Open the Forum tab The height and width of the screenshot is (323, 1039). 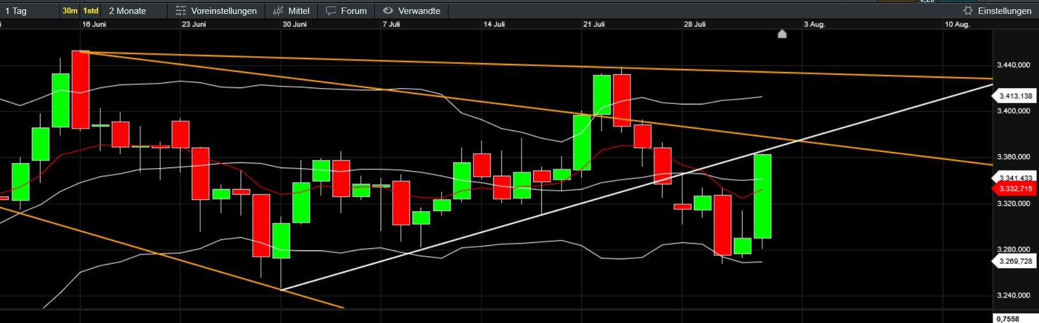pyautogui.click(x=346, y=10)
